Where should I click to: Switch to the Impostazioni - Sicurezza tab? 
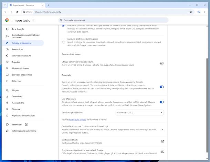click(x=26, y=5)
